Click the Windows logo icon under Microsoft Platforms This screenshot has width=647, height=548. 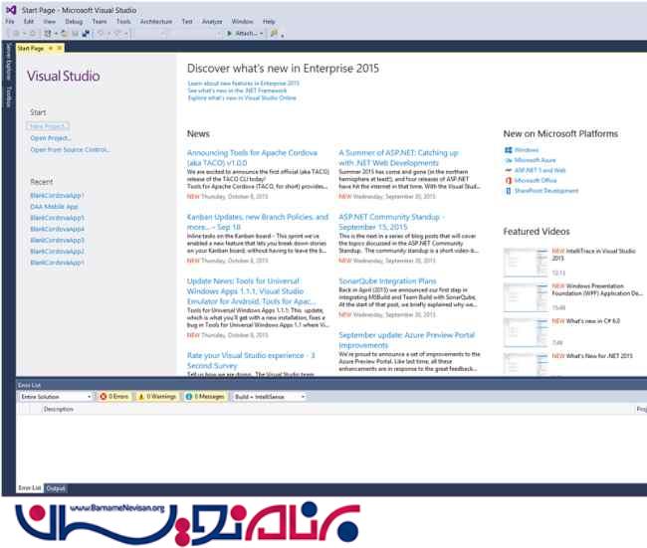[509, 150]
